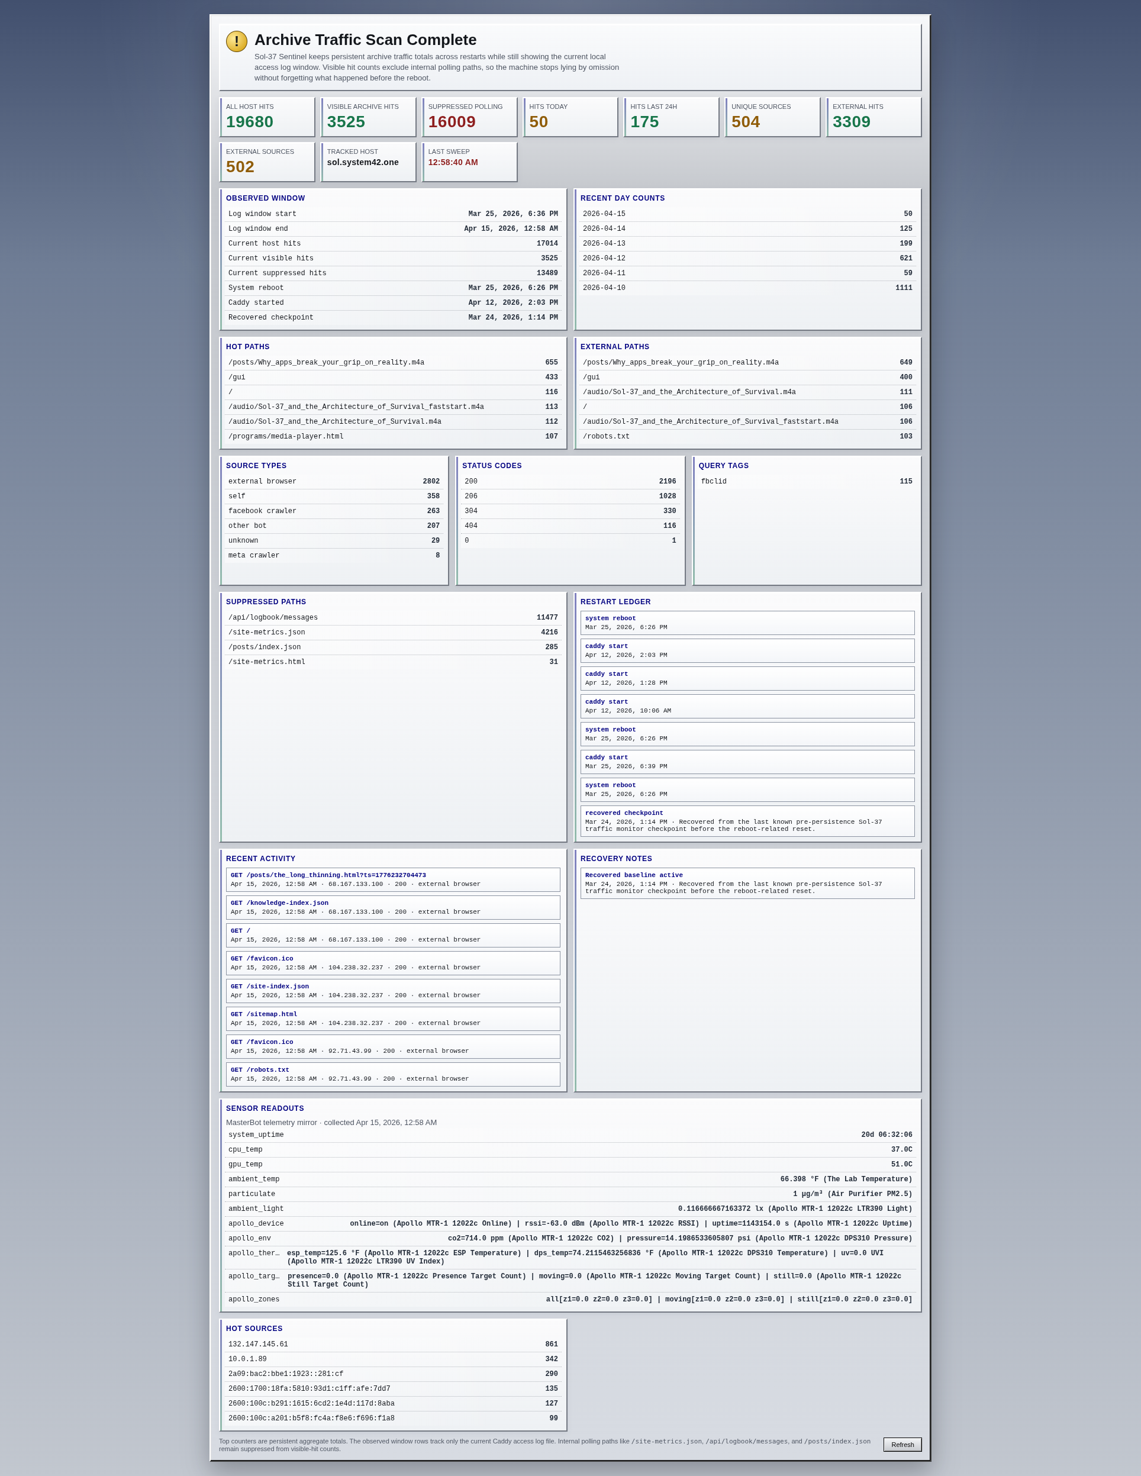Click the fbclid query tag row
This screenshot has height=1476, width=1141.
coord(807,482)
